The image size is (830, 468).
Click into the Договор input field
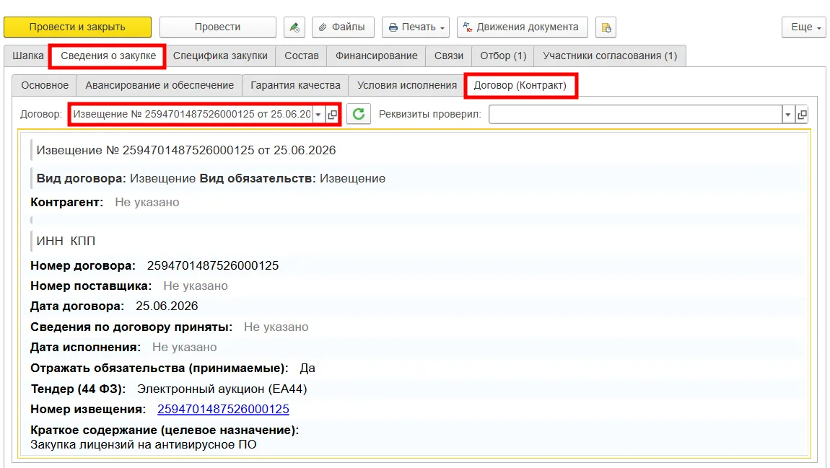(x=191, y=114)
